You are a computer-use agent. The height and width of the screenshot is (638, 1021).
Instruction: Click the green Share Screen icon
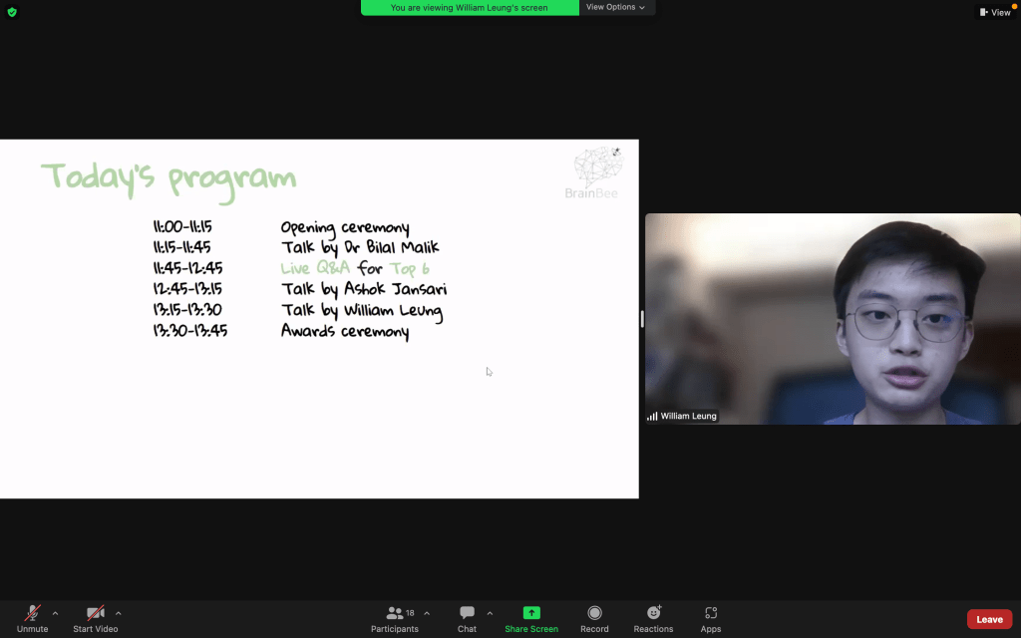[x=531, y=613]
